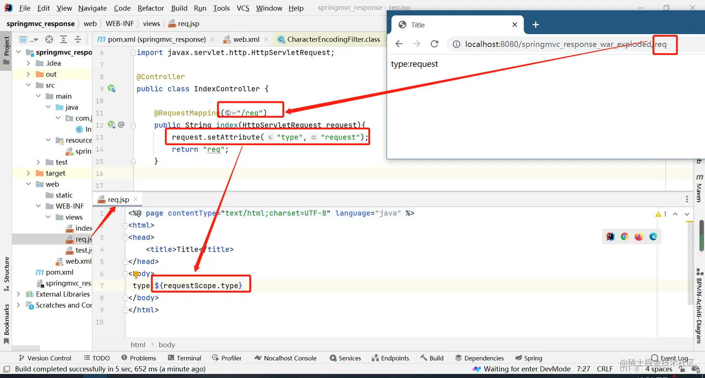Open a new browser tab with the plus button
The height and width of the screenshot is (378, 705).
pyautogui.click(x=536, y=25)
